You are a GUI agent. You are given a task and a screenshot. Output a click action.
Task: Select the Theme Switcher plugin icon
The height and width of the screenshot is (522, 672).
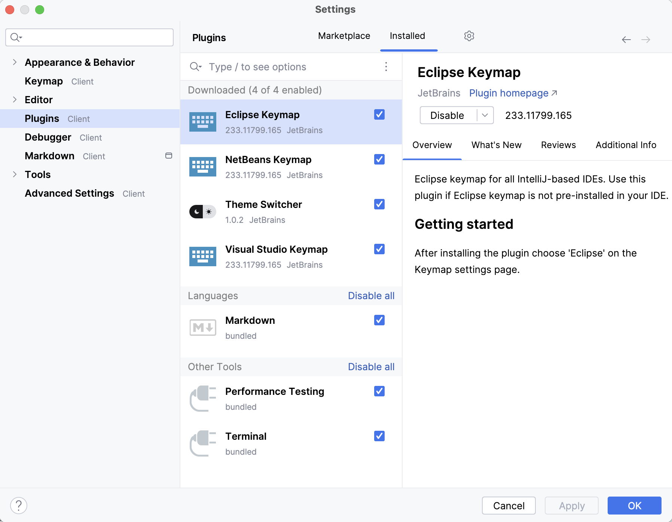click(202, 211)
